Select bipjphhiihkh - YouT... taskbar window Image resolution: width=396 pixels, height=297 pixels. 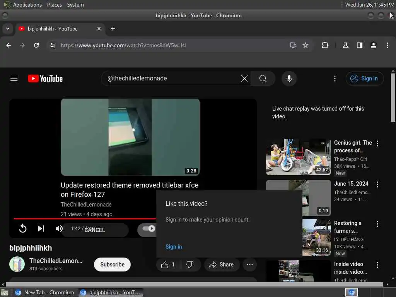click(x=110, y=292)
